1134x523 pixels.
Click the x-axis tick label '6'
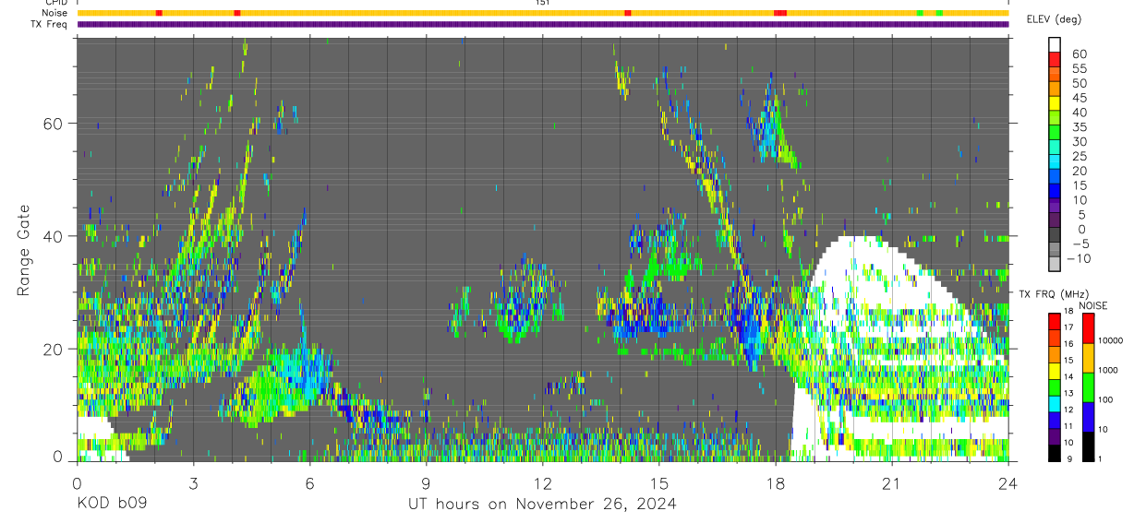[309, 483]
